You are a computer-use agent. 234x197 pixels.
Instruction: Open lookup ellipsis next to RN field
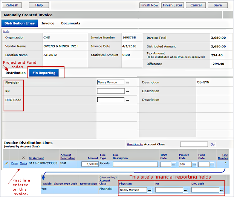pos(127,91)
